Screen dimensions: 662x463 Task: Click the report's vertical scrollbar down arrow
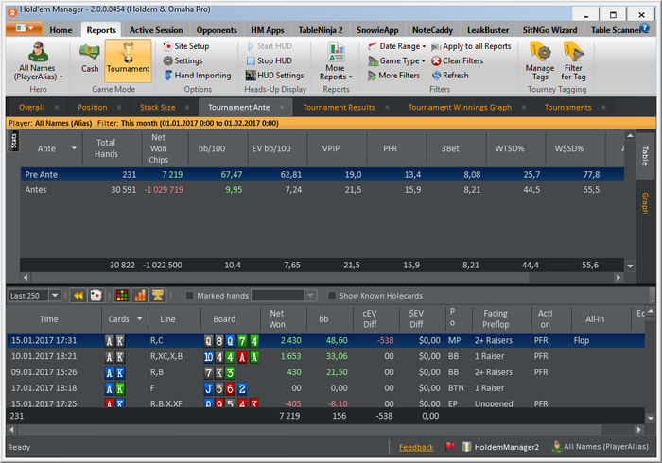coord(630,266)
